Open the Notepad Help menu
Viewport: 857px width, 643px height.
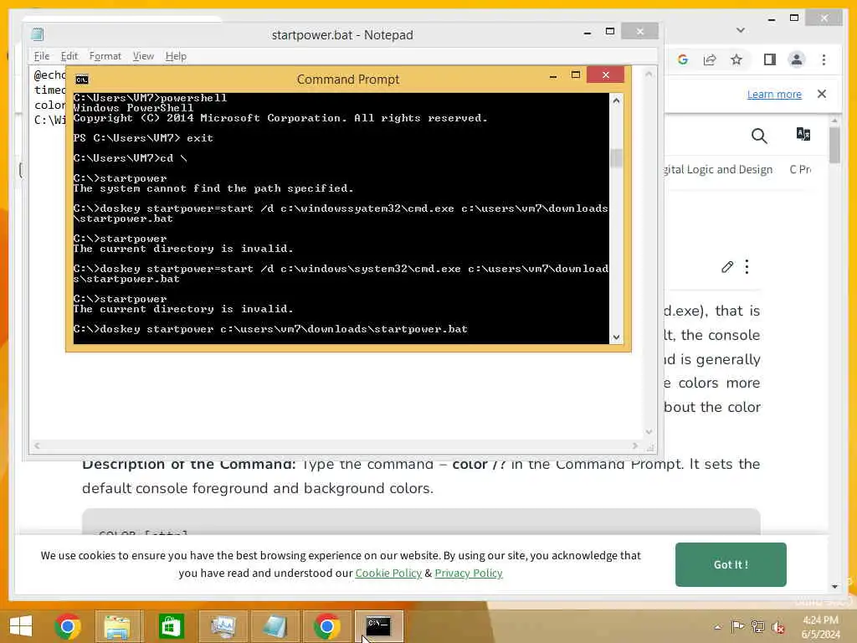(x=176, y=56)
